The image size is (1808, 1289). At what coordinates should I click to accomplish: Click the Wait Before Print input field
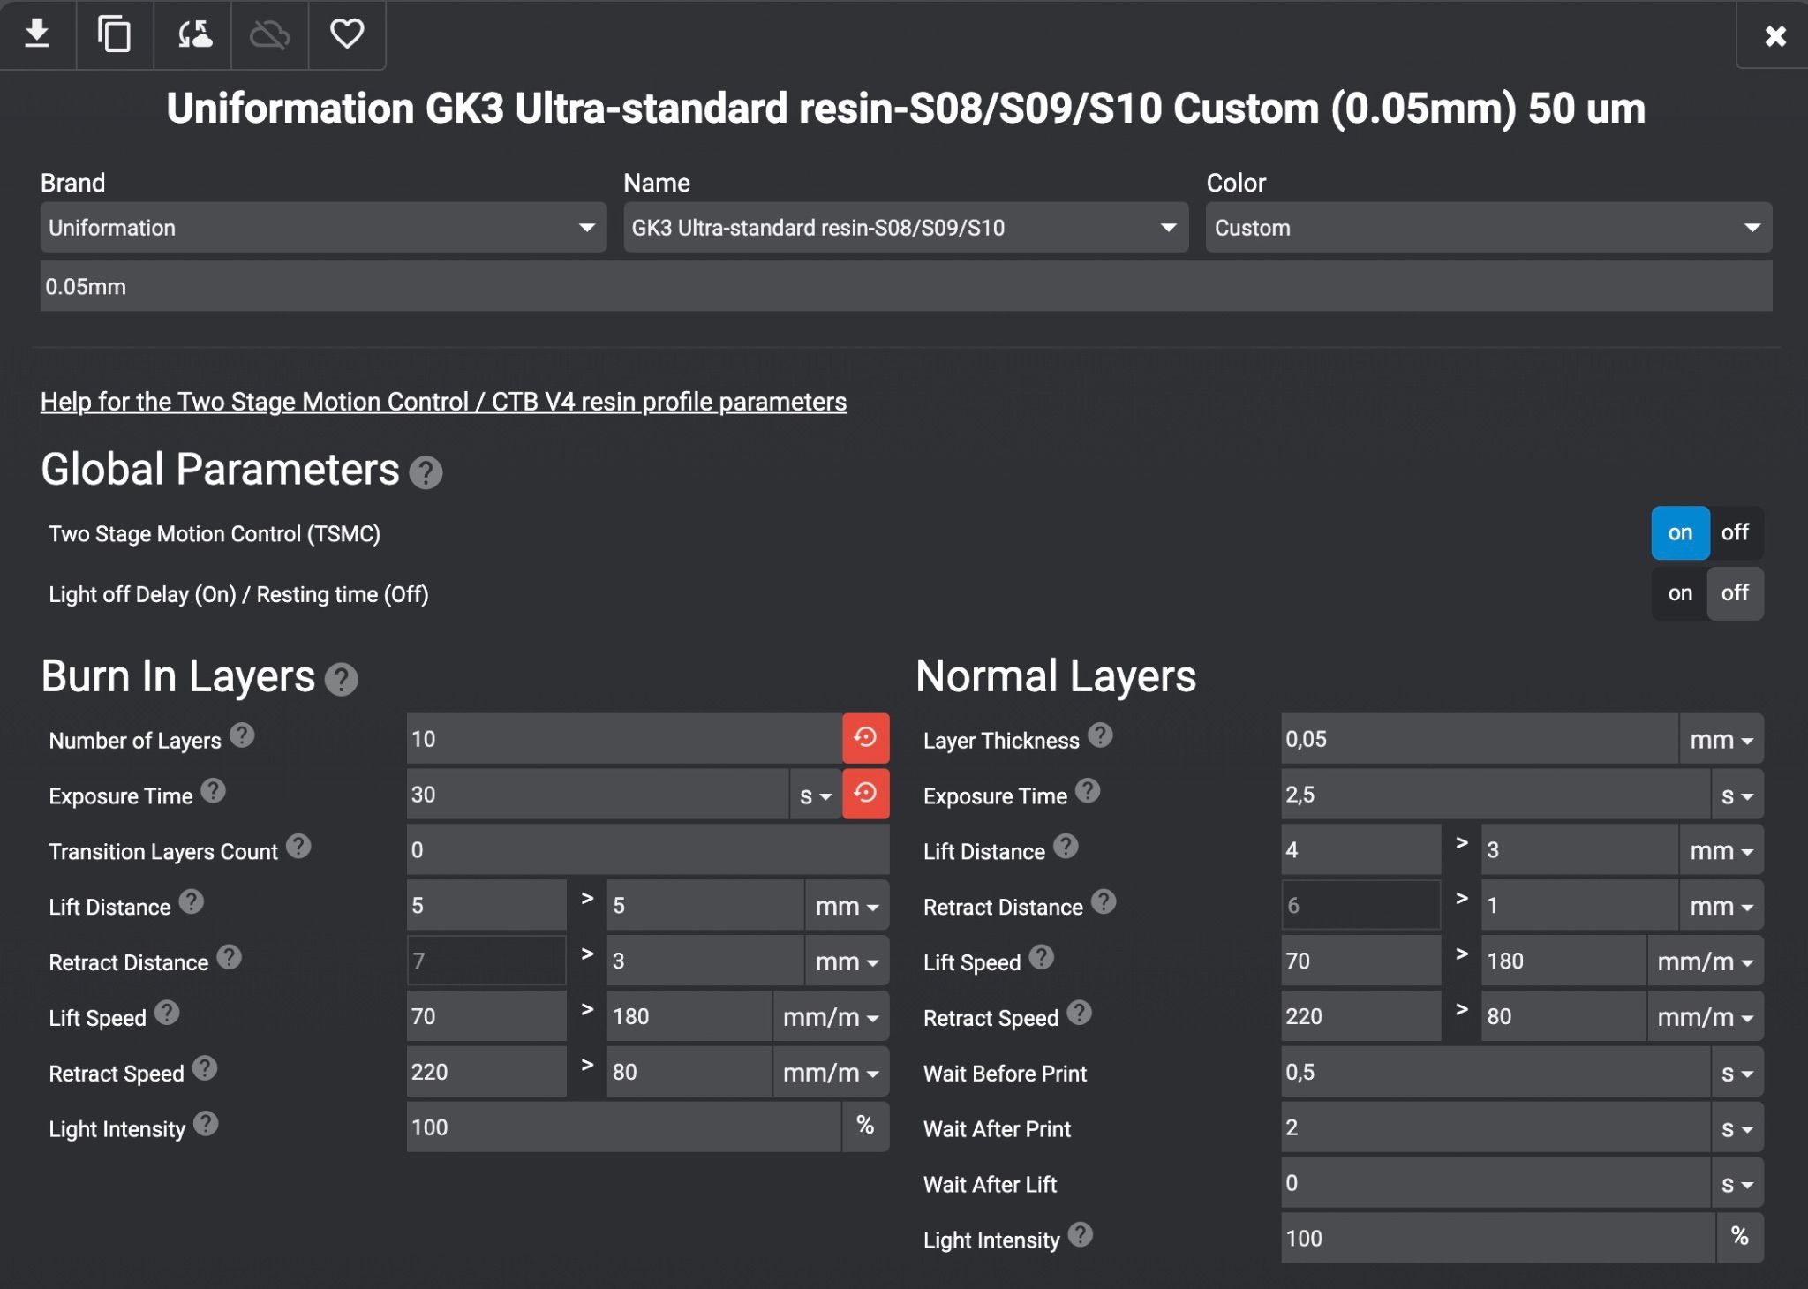[x=1495, y=1073]
